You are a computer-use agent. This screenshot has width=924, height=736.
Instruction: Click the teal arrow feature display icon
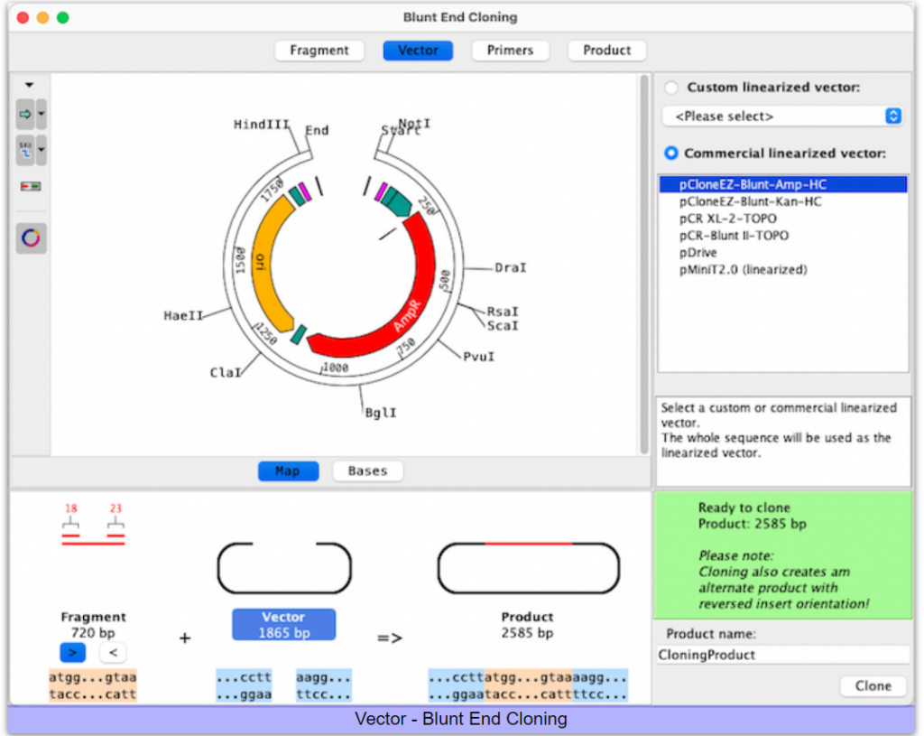coord(25,115)
